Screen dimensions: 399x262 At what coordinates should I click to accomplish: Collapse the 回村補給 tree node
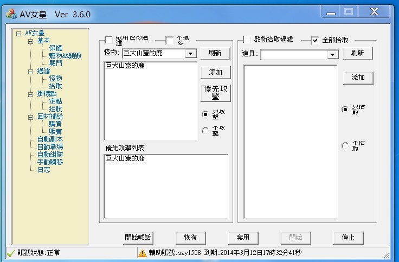click(30, 117)
